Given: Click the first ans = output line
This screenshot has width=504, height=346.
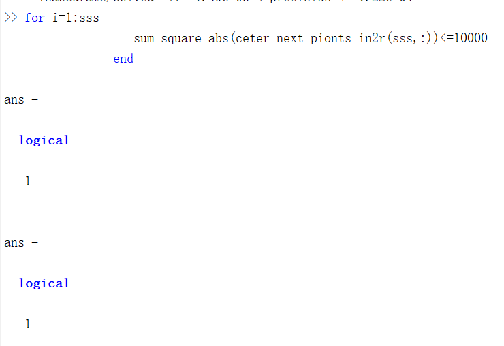Looking at the screenshot, I should click(21, 99).
